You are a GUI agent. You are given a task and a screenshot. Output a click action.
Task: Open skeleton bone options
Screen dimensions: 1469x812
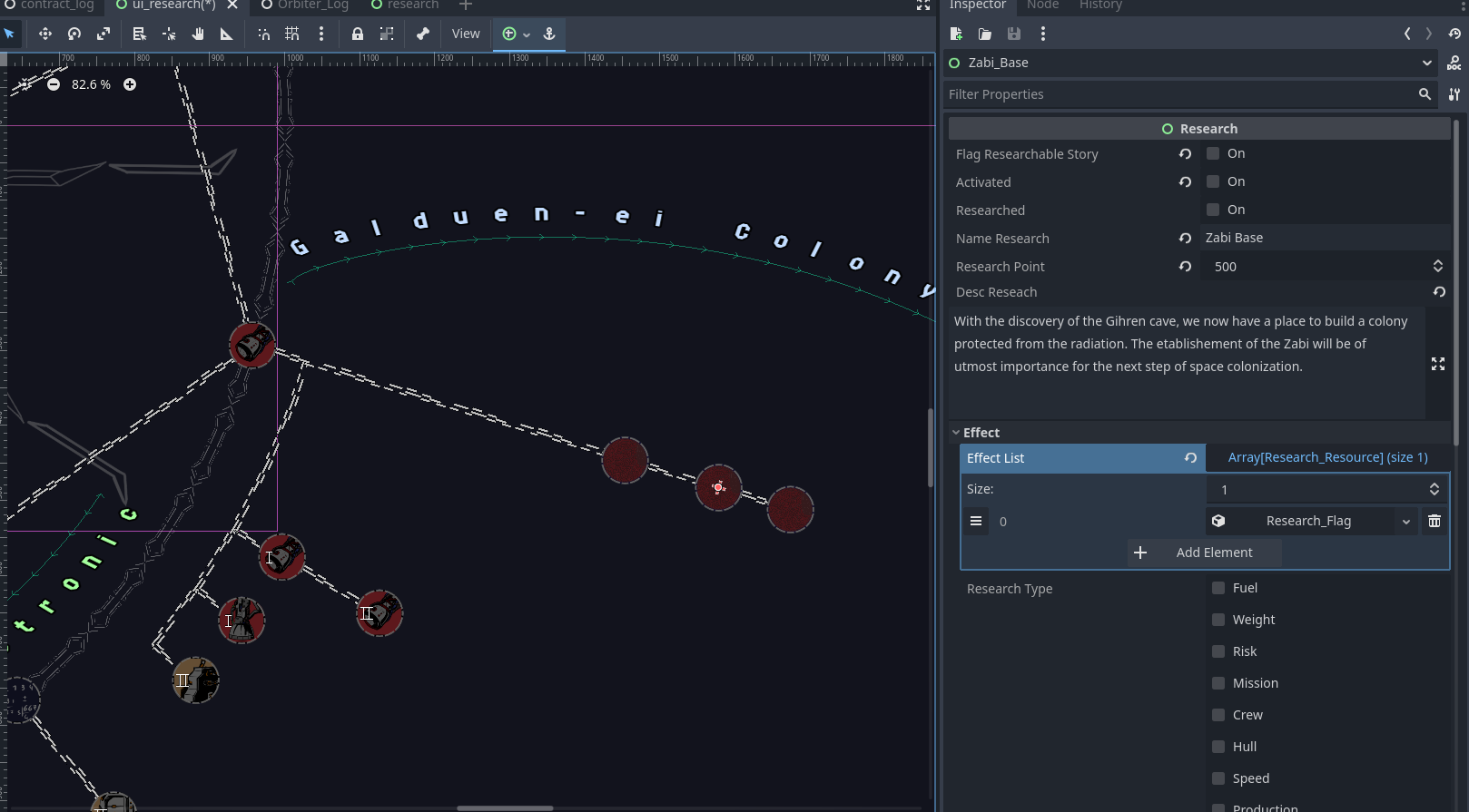coord(423,34)
